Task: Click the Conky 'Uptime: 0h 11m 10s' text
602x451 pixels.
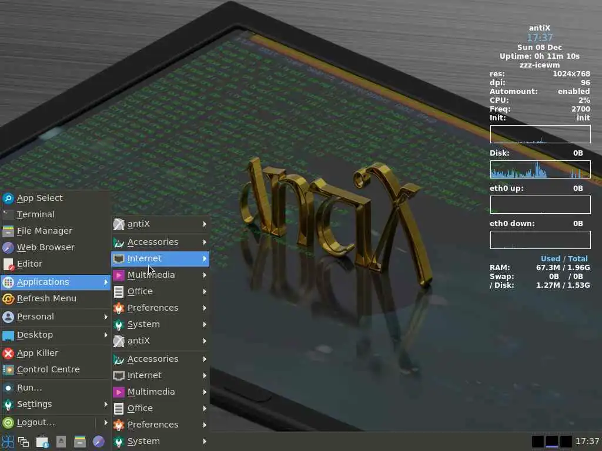Action: click(540, 56)
